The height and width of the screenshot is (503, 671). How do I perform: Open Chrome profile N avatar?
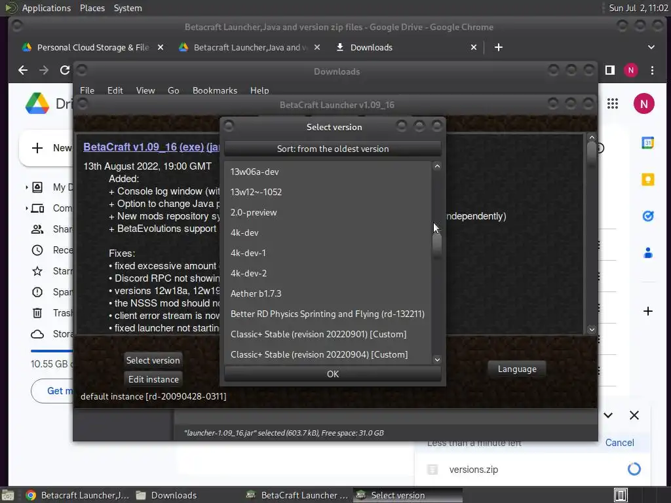[631, 70]
